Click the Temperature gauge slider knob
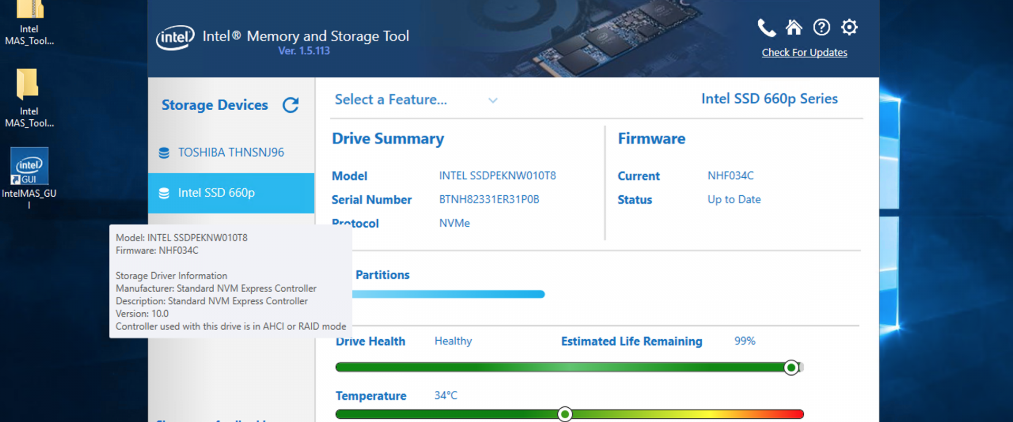This screenshot has width=1013, height=422. pos(565,414)
